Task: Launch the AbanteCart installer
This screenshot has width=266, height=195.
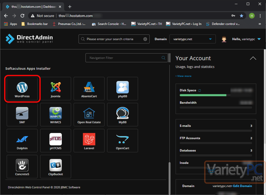Action: pos(89,89)
